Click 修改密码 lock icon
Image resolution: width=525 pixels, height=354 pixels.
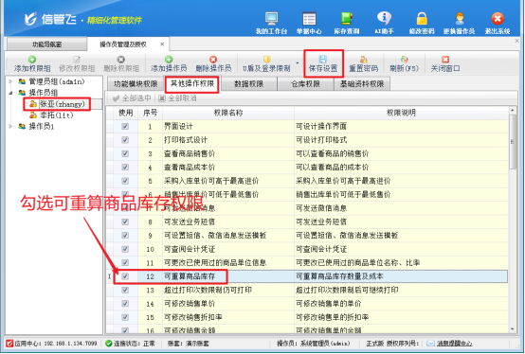[x=422, y=19]
